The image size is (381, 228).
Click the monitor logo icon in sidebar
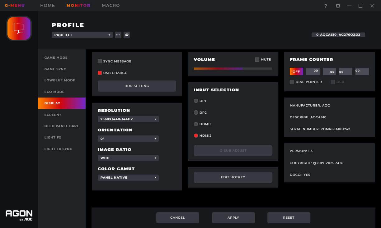click(x=19, y=28)
